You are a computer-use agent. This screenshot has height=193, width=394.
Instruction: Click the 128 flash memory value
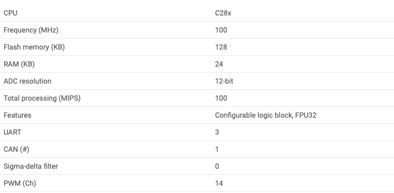pyautogui.click(x=221, y=47)
